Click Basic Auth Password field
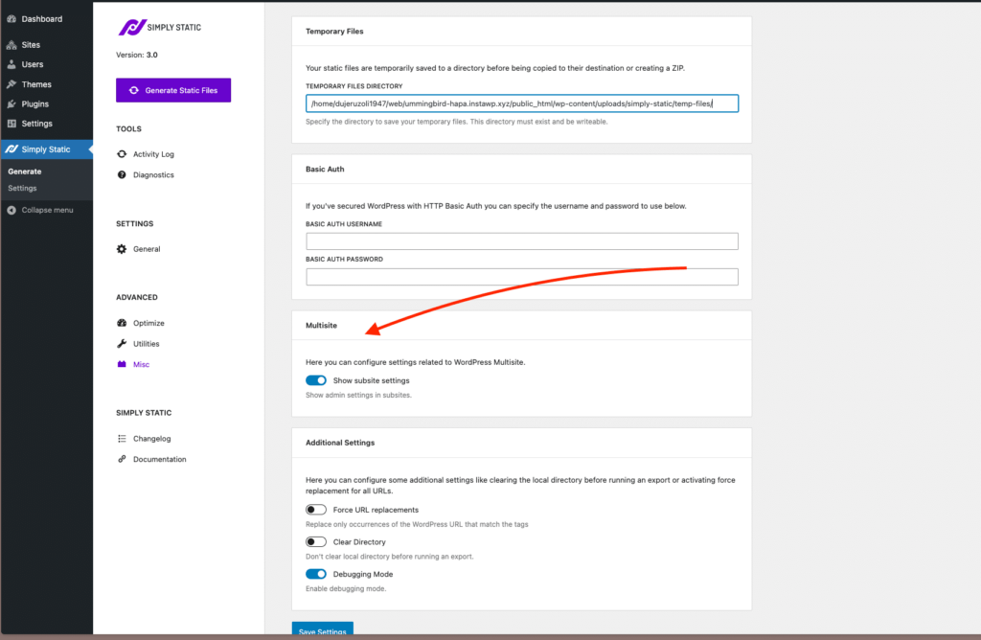The width and height of the screenshot is (981, 640). click(522, 277)
